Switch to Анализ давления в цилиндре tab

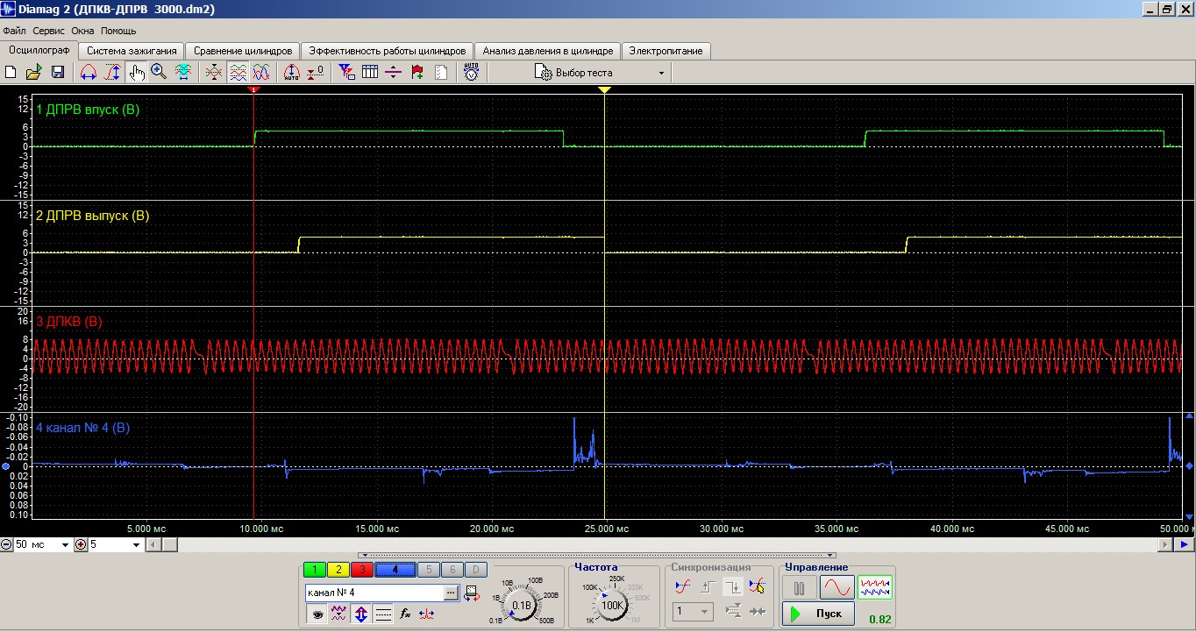pyautogui.click(x=548, y=51)
